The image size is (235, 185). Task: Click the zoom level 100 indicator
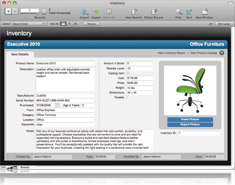(3, 167)
